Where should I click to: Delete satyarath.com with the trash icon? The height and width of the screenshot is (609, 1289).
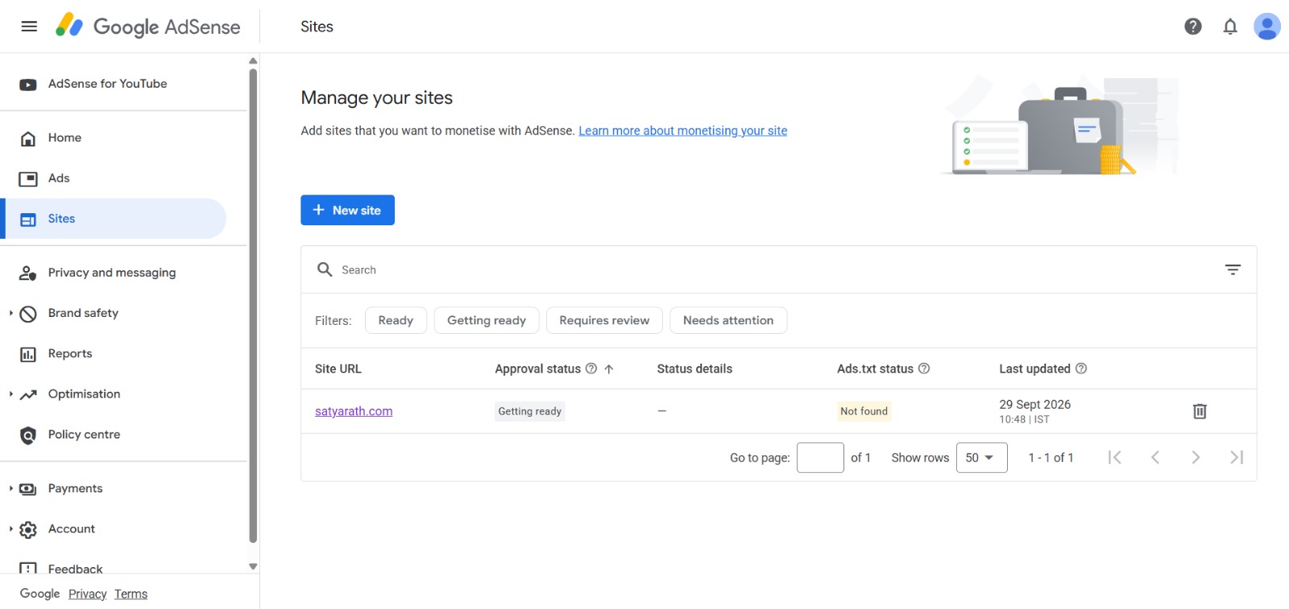point(1200,411)
